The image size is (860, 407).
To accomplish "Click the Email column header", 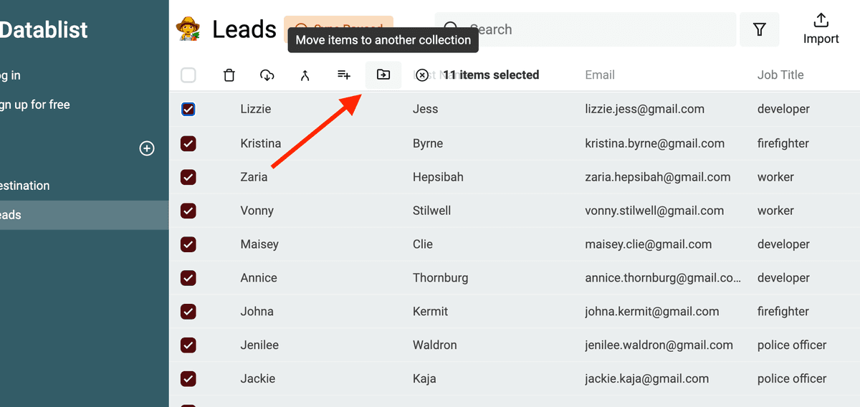I will [x=600, y=75].
